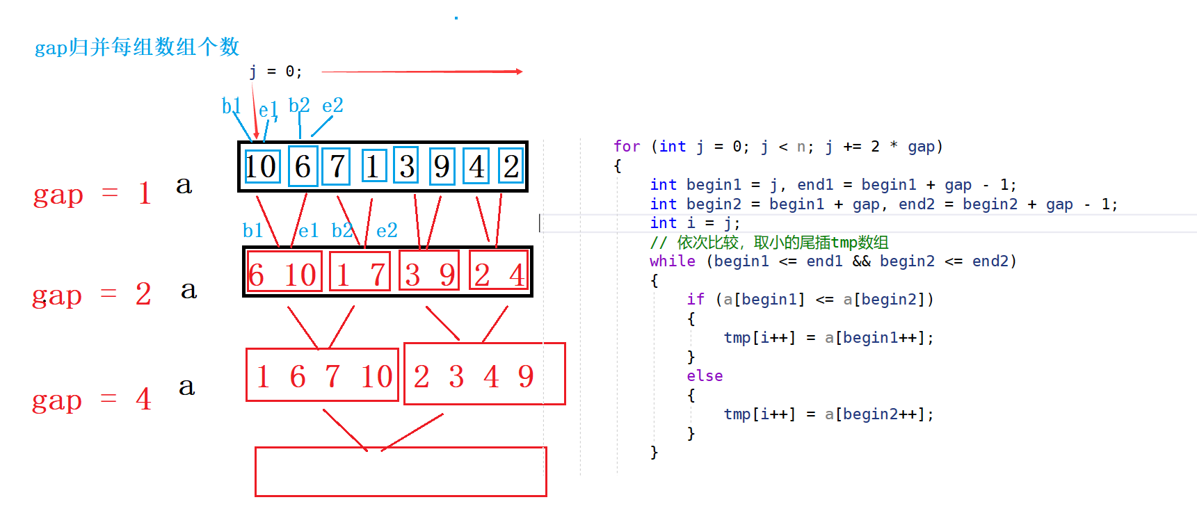This screenshot has width=1197, height=518.
Task: Click the "j = 0;" text above the array
Action: 275,72
